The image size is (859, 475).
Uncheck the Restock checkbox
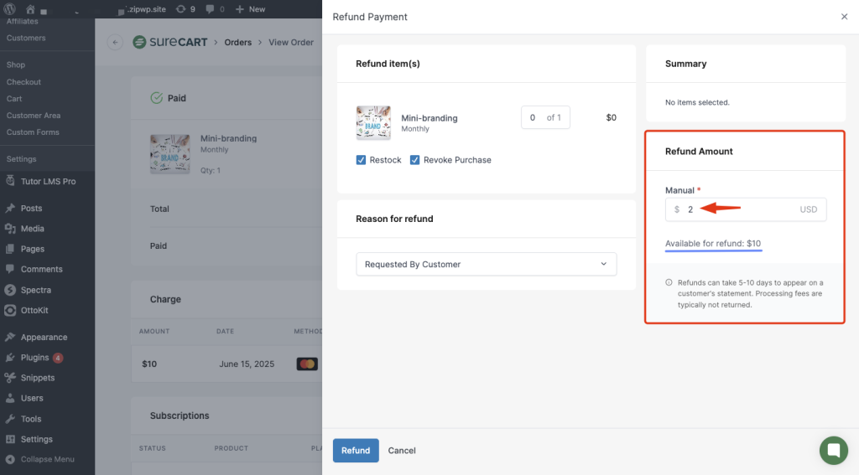[x=362, y=160]
